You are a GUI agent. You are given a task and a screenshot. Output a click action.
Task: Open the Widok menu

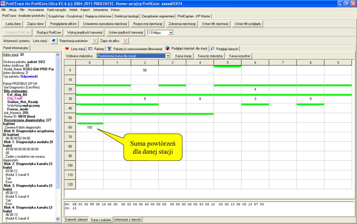tap(73, 10)
